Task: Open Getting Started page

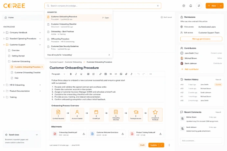Action: tap(18, 56)
